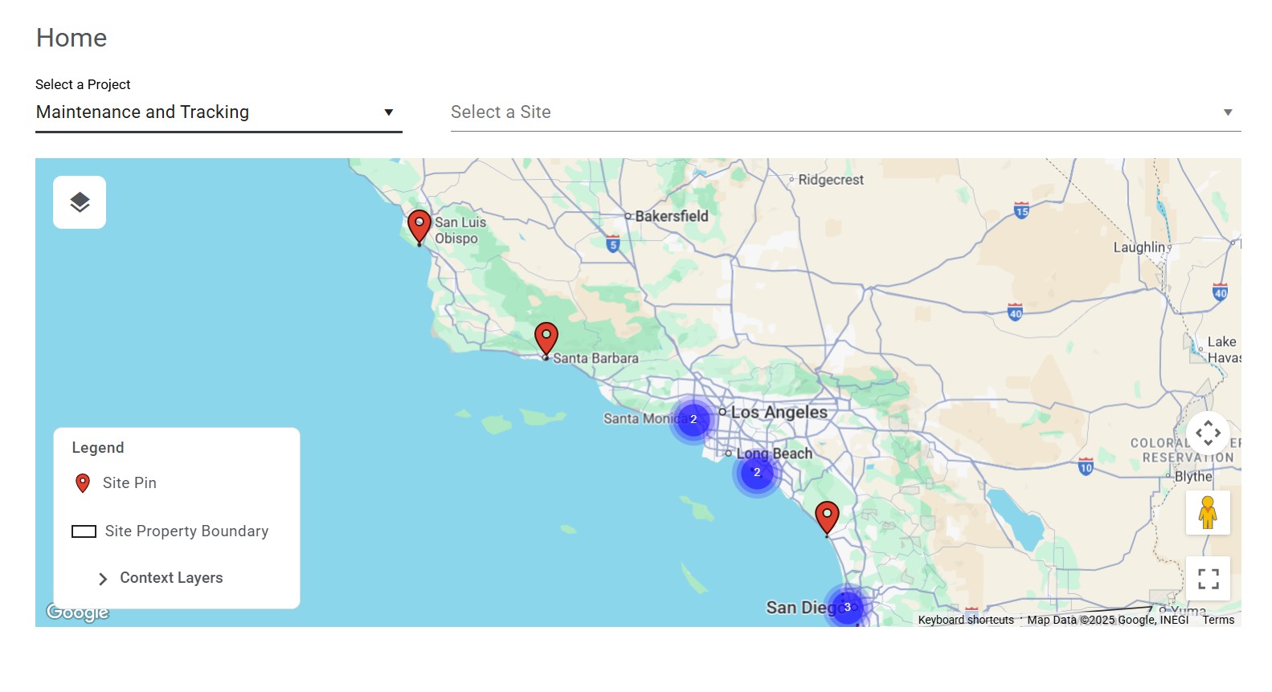Click the Keyboard shortcuts button

pos(966,620)
